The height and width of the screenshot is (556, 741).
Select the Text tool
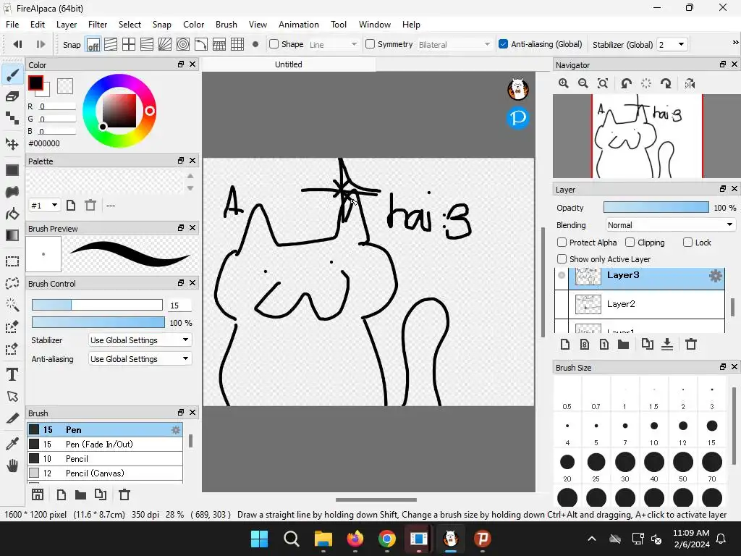[x=12, y=375]
